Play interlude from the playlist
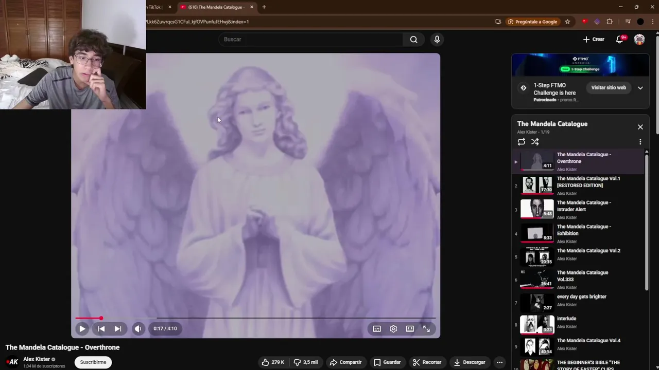The width and height of the screenshot is (659, 370). pyautogui.click(x=579, y=324)
